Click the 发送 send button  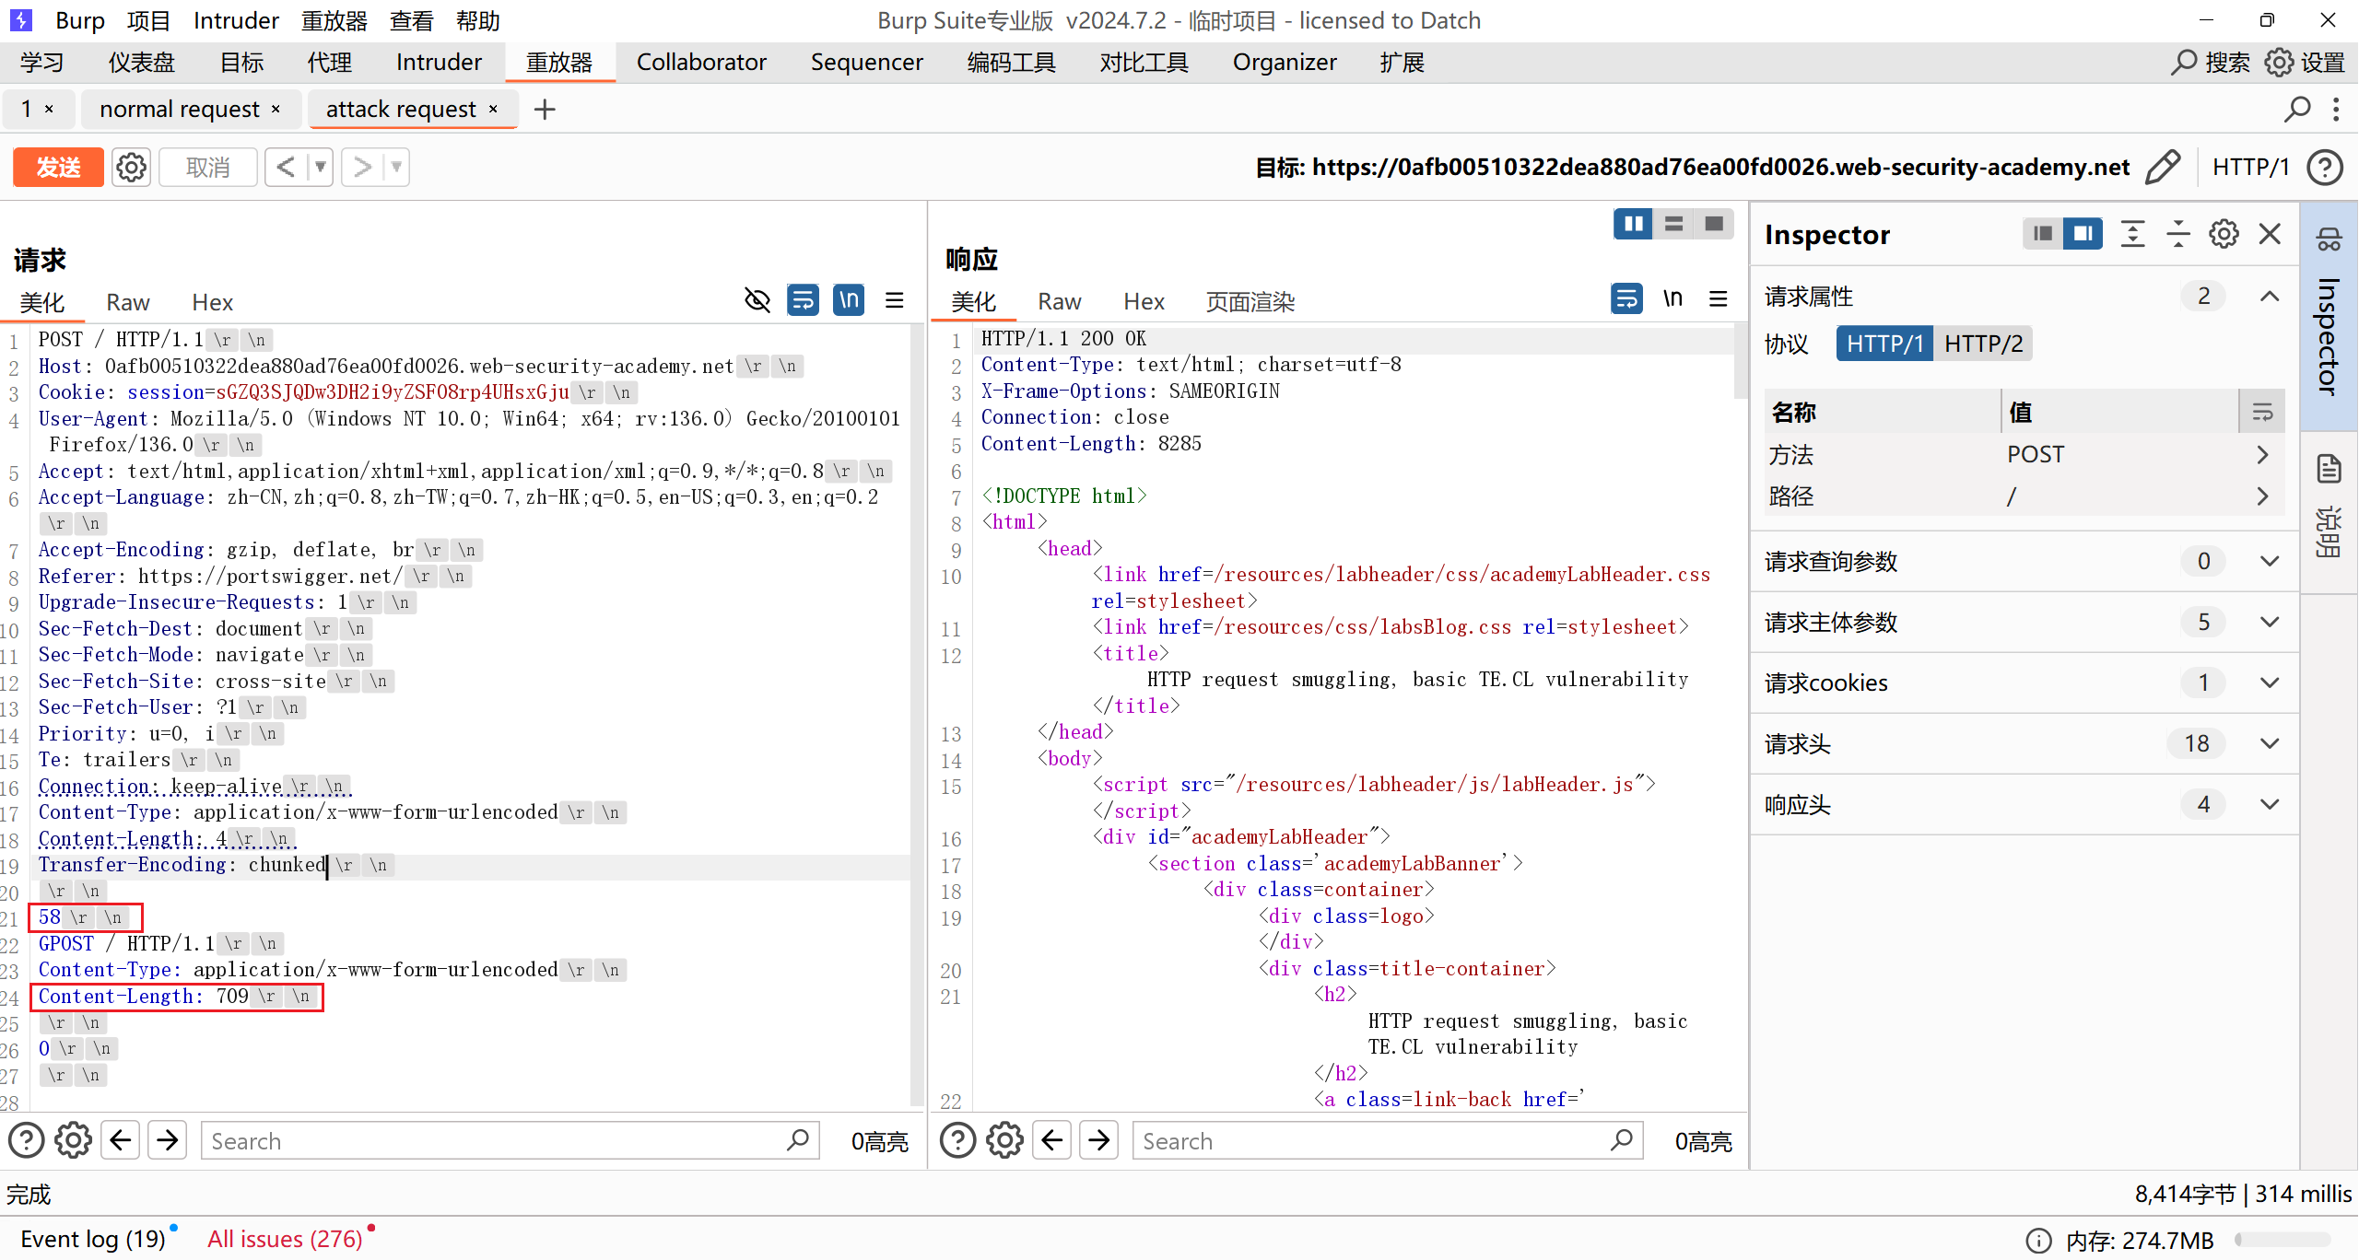(x=58, y=168)
